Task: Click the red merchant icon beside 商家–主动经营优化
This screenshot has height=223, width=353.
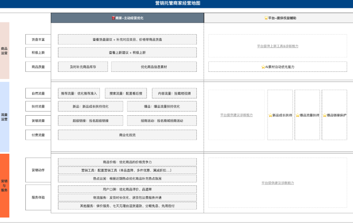Action: tap(113, 18)
